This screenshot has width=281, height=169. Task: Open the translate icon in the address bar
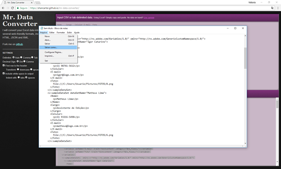273,8
